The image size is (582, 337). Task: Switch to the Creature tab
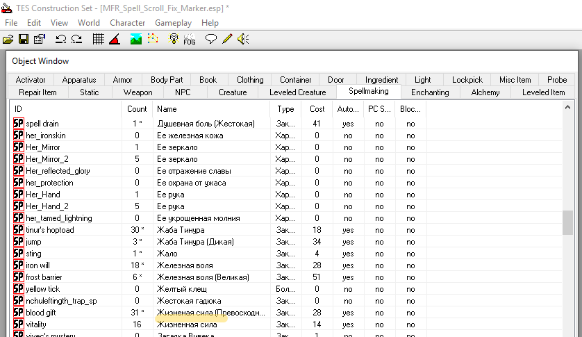[x=233, y=92]
